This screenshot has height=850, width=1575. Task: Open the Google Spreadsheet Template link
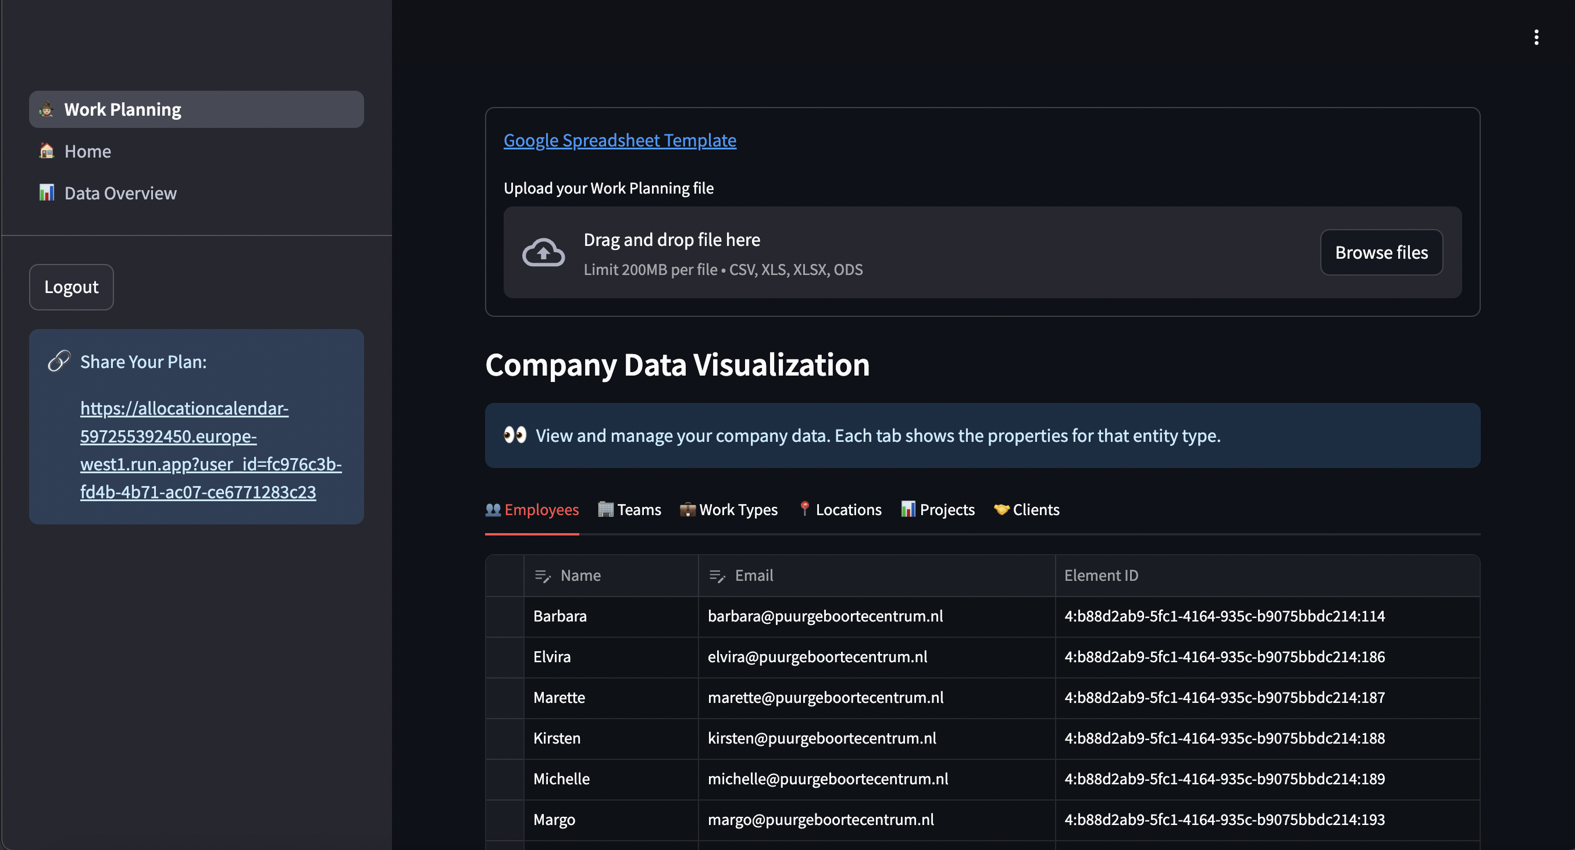[x=619, y=141]
